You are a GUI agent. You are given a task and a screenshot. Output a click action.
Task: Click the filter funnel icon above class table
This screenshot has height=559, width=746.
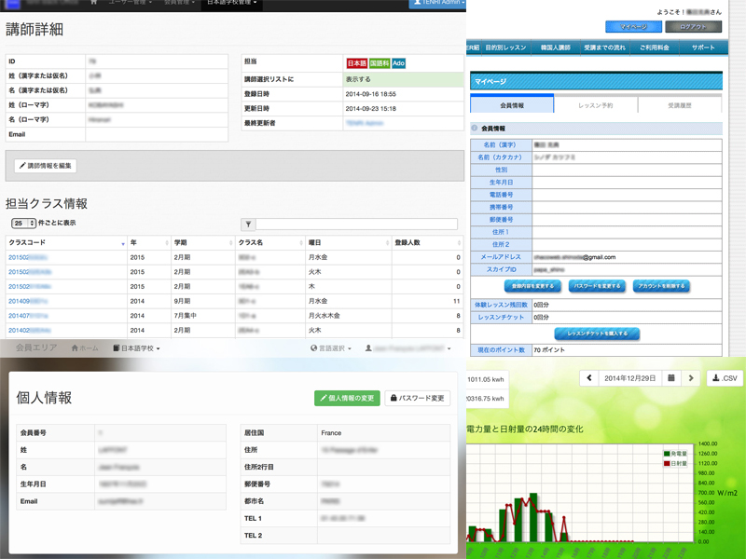[248, 225]
